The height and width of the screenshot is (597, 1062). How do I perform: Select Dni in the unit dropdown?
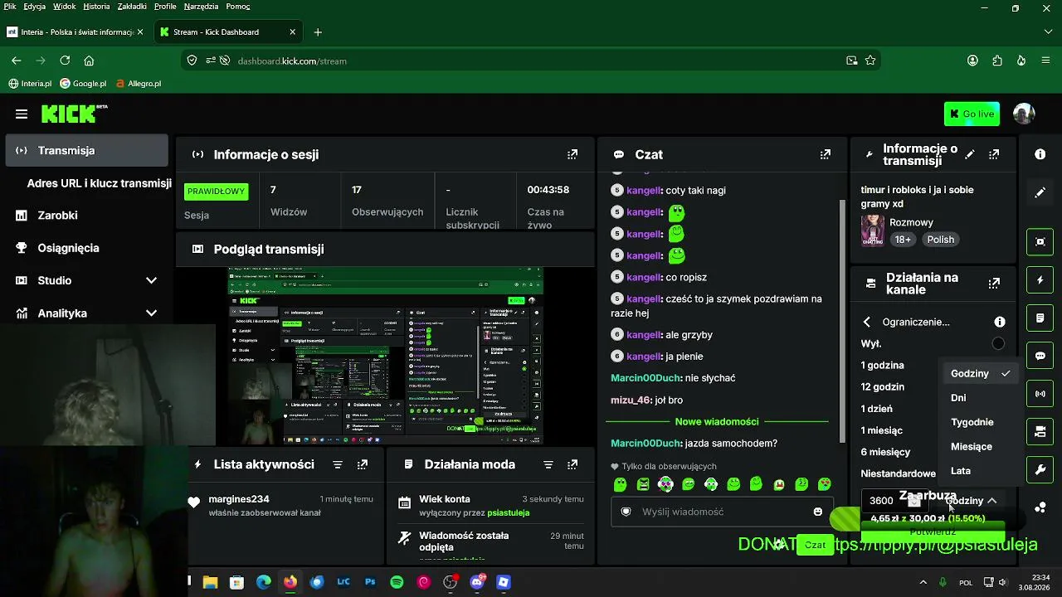pos(981,398)
